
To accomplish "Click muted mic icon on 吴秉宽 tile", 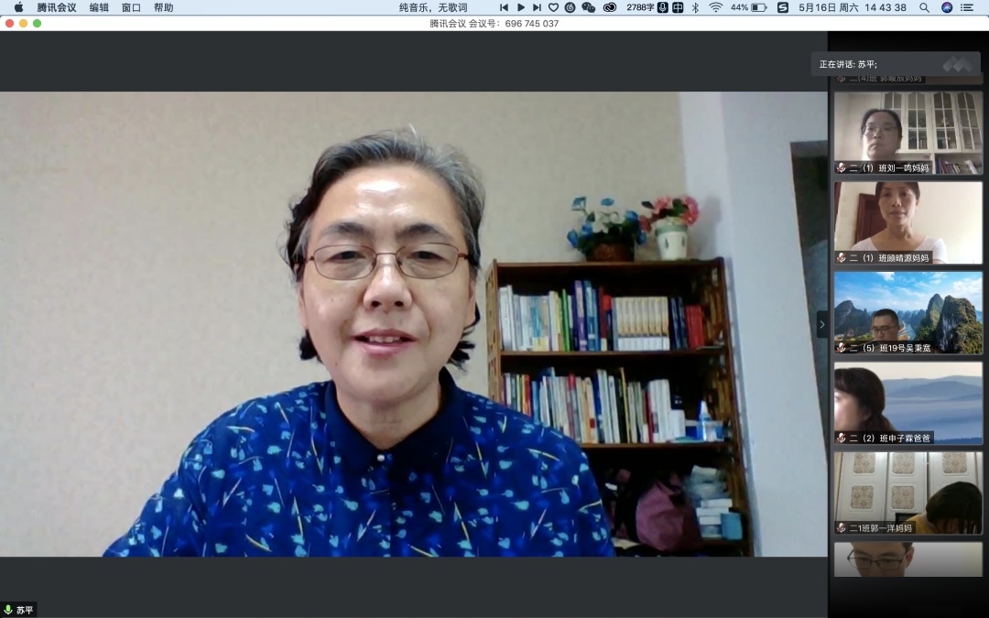I will pyautogui.click(x=842, y=348).
